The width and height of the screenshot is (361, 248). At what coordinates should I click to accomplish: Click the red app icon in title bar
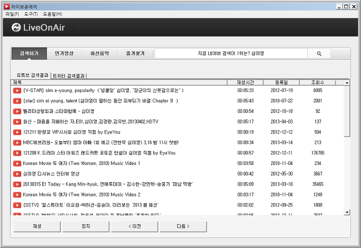7,7
